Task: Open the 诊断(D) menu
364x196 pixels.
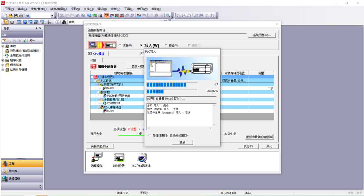Action: click(116, 9)
